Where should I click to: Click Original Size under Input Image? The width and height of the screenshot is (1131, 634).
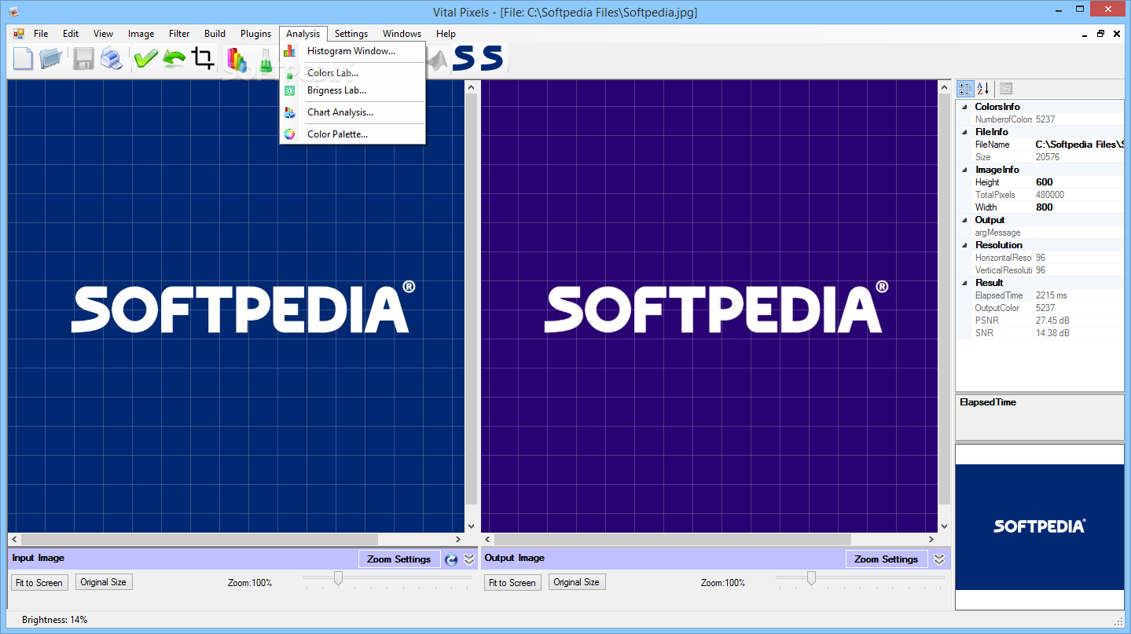(x=103, y=582)
